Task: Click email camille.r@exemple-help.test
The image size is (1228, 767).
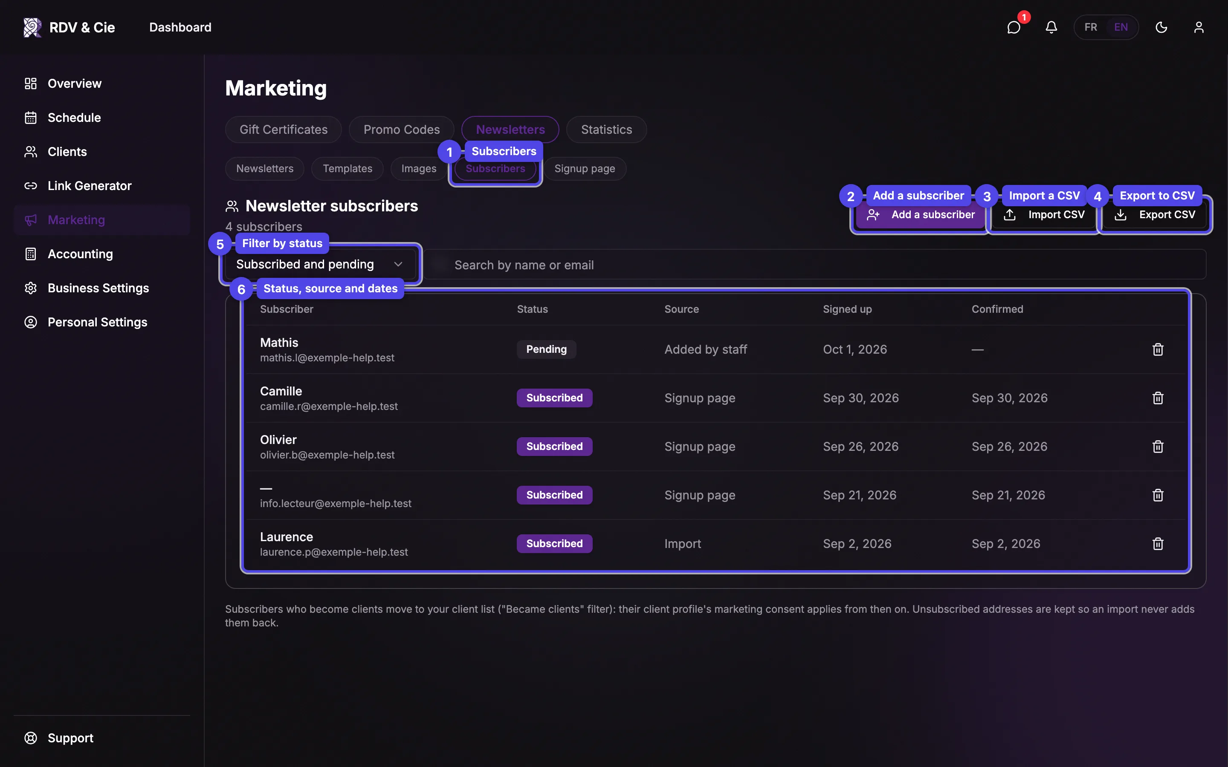Action: click(x=329, y=407)
